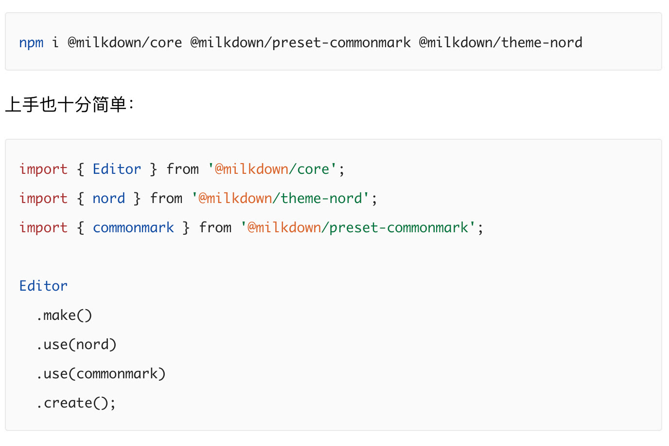
Task: Click the first import keyword
Action: (43, 169)
